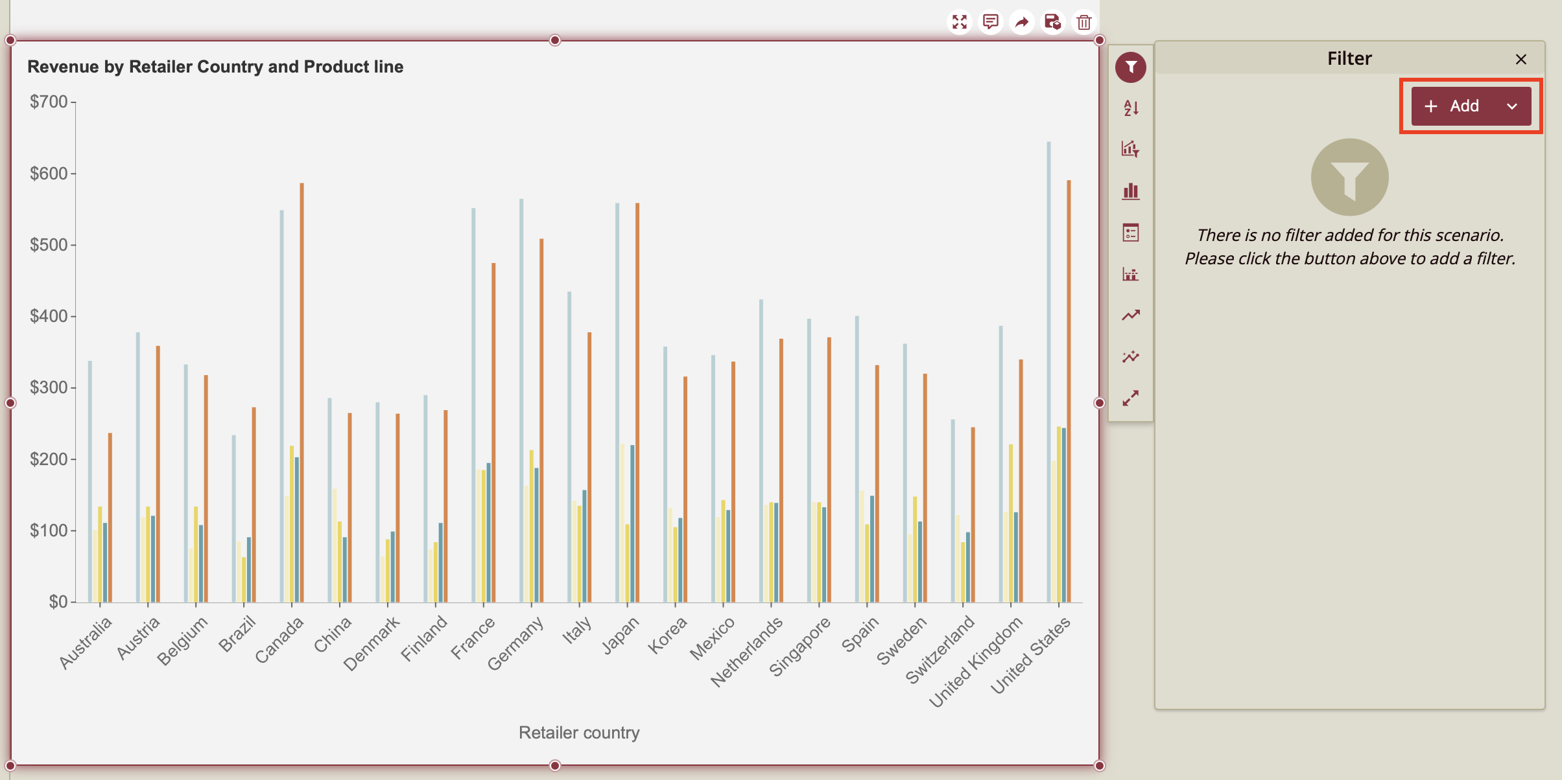Select the Filter funnel icon in sidebar
This screenshot has width=1562, height=780.
[x=1130, y=67]
